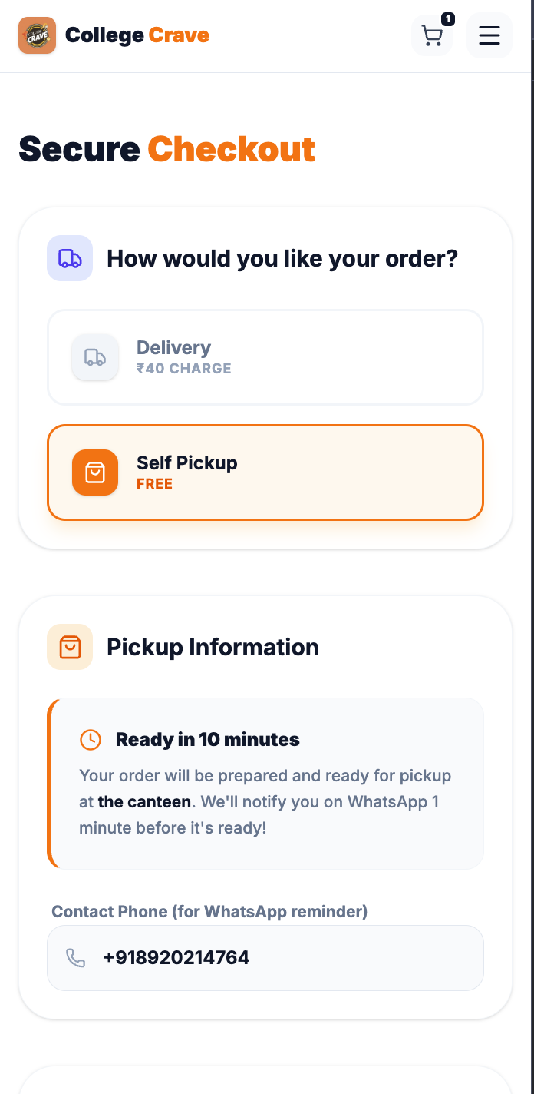Image resolution: width=534 pixels, height=1094 pixels.
Task: Click the Secure Checkout page heading
Action: click(x=167, y=149)
